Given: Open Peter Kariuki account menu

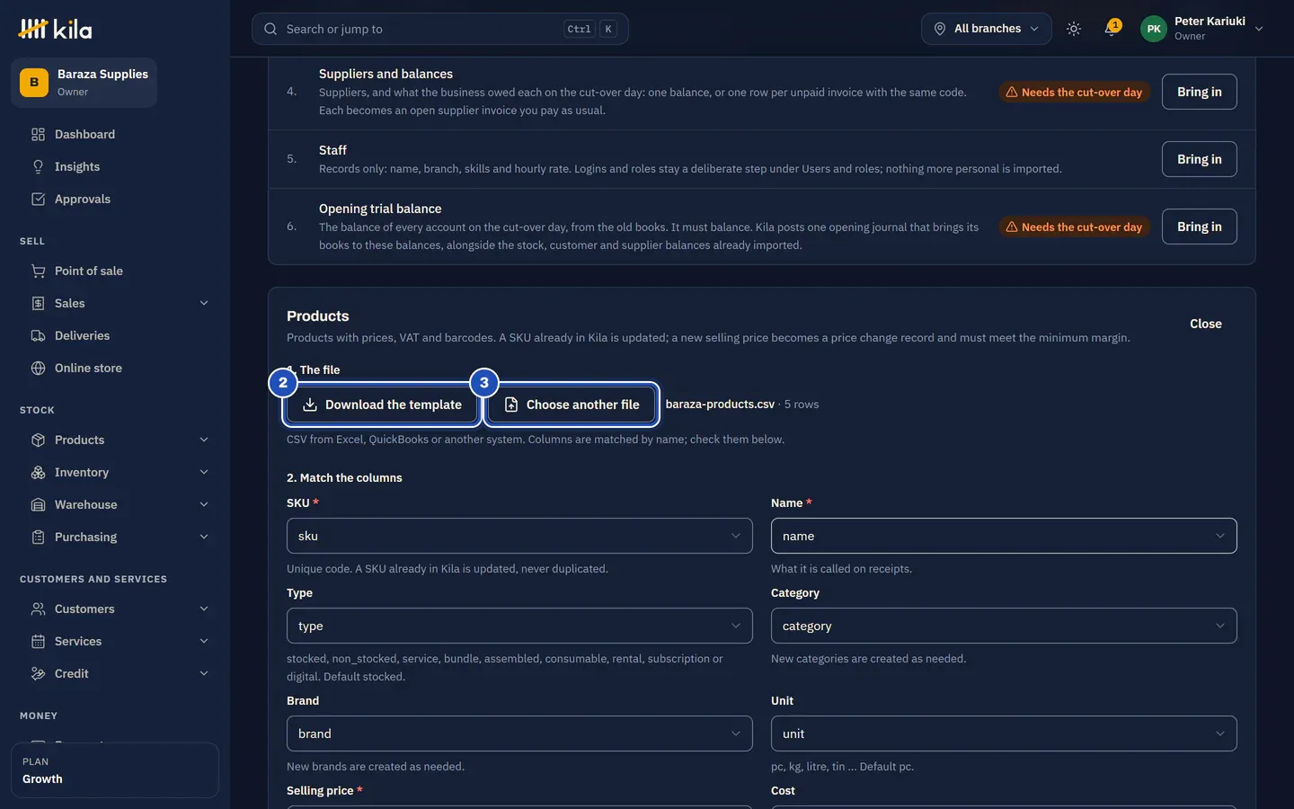Looking at the screenshot, I should click(1202, 29).
